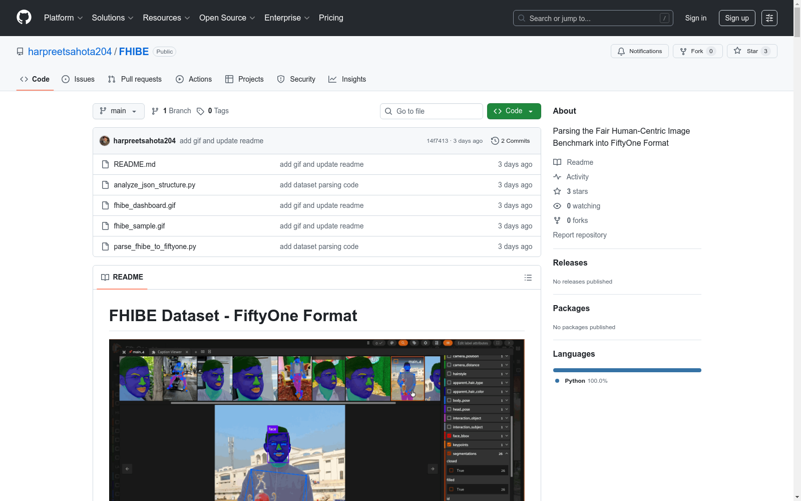The image size is (801, 501).
Task: Open the Python 100.0% language link
Action: tap(582, 381)
